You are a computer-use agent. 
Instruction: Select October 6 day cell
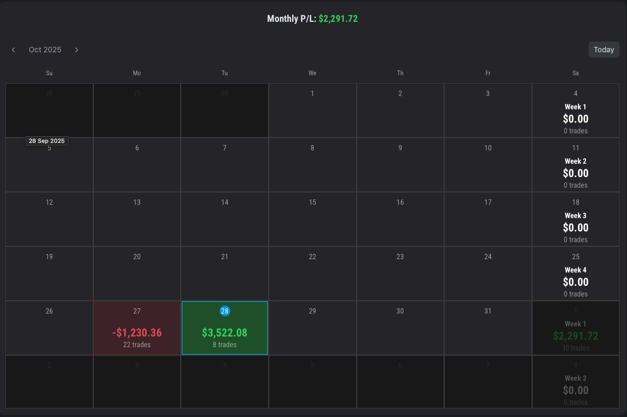tap(136, 165)
